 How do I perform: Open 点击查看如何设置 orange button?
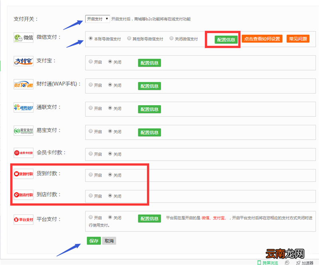(262, 39)
